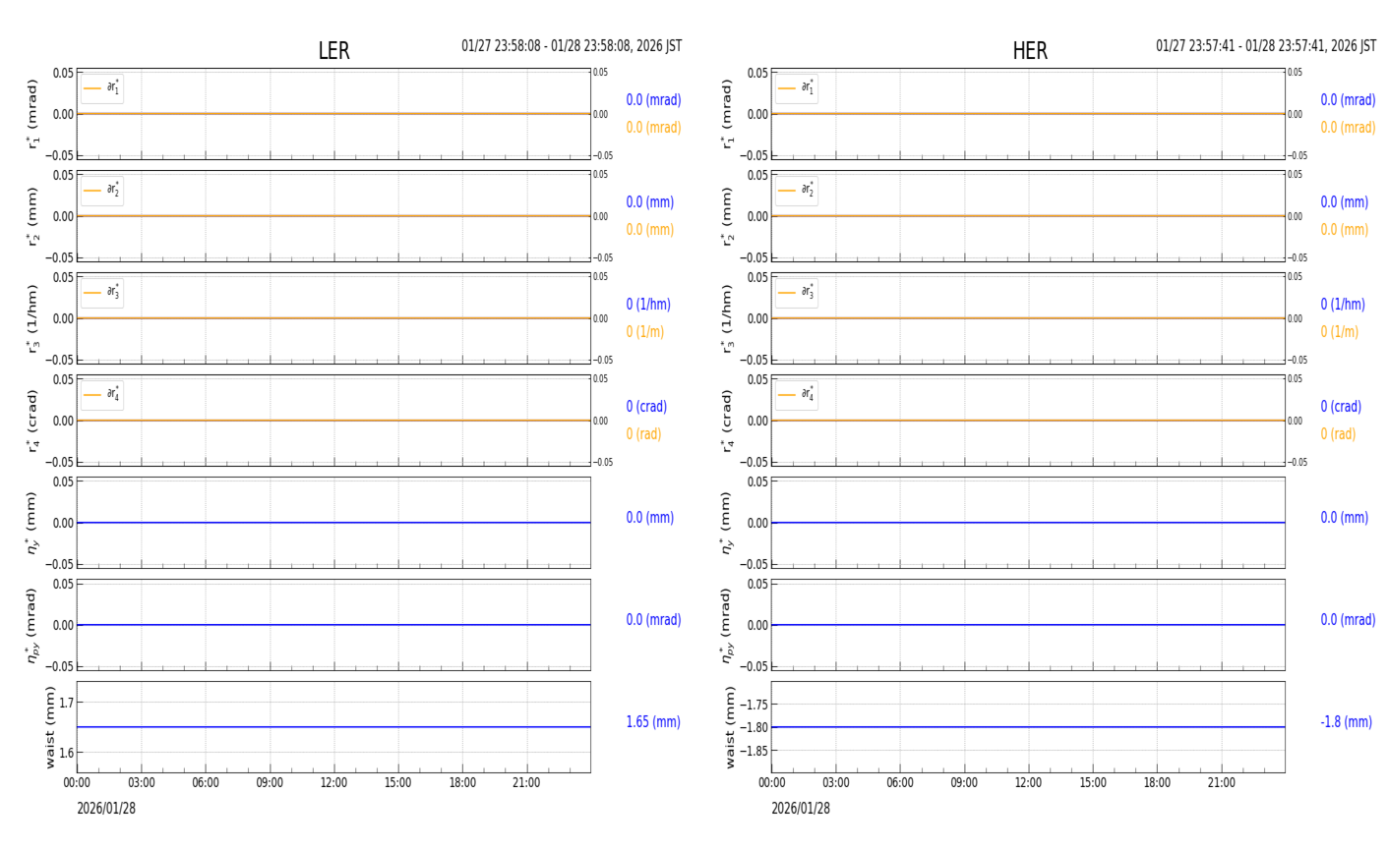Click the ∂r2* legend entry in LER

pyautogui.click(x=102, y=191)
